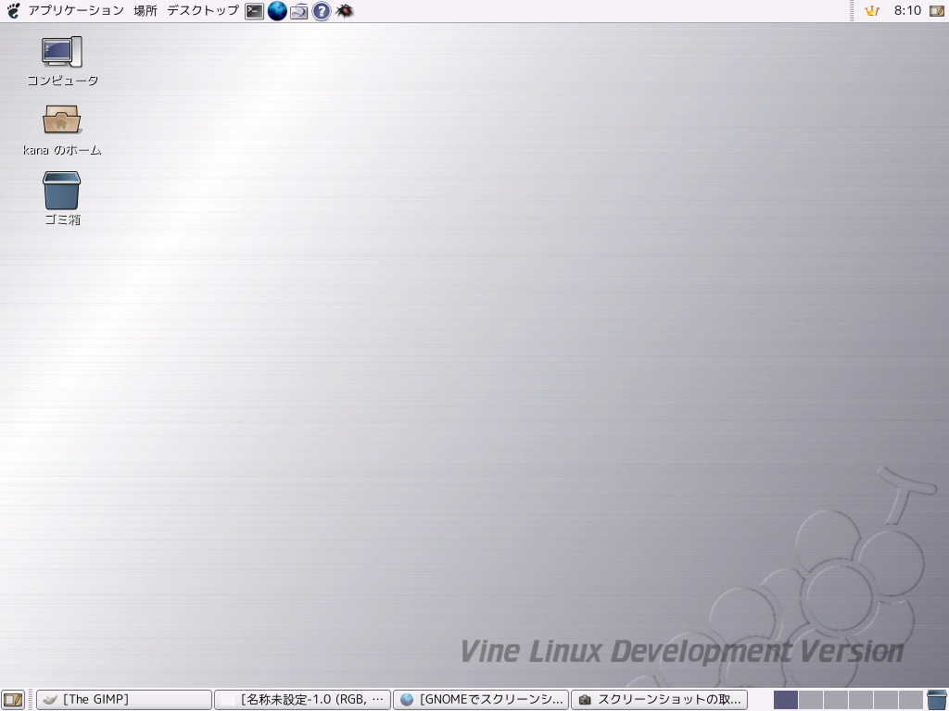Switch to the 名称未設定-1.0 image window
The height and width of the screenshot is (711, 949).
302,700
